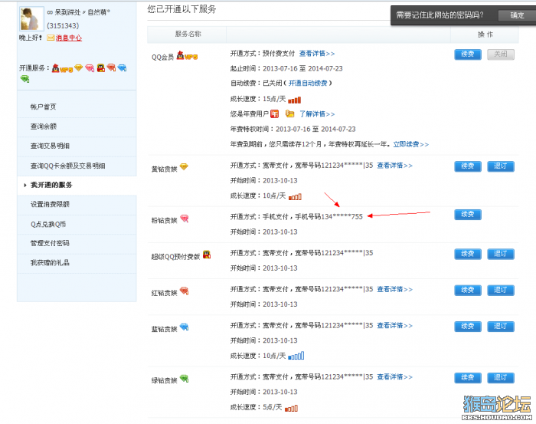Viewport: 536px width, 424px height.
Task: Click 关闭 button for QQ会员
Action: click(501, 54)
